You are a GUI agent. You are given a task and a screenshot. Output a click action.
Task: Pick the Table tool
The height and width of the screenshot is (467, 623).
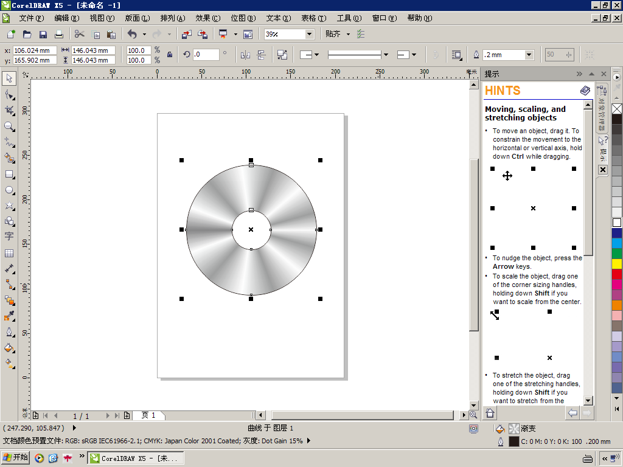pos(9,253)
